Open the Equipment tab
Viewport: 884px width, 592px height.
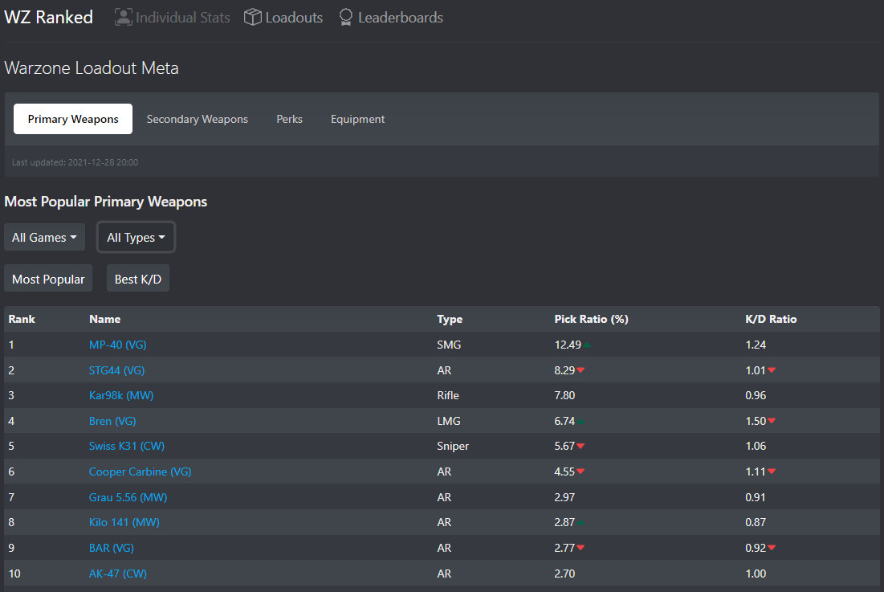tap(358, 119)
